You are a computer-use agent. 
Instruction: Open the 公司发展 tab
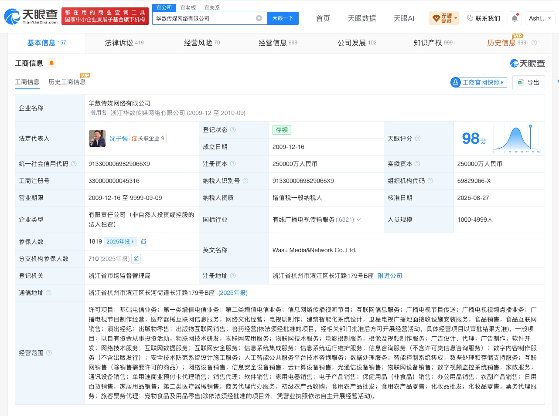357,43
